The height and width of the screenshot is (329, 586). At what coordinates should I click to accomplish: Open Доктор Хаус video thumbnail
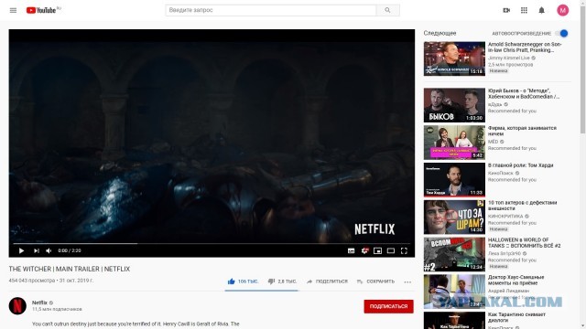[x=454, y=292]
